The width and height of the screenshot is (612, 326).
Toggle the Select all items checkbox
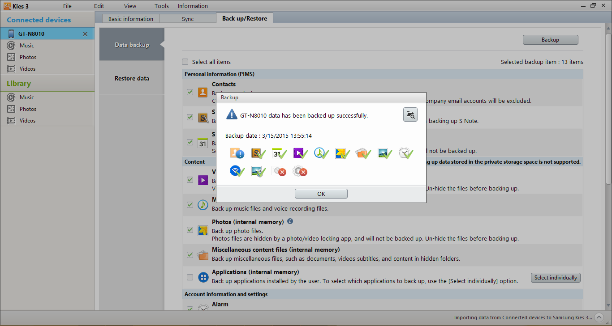(185, 62)
